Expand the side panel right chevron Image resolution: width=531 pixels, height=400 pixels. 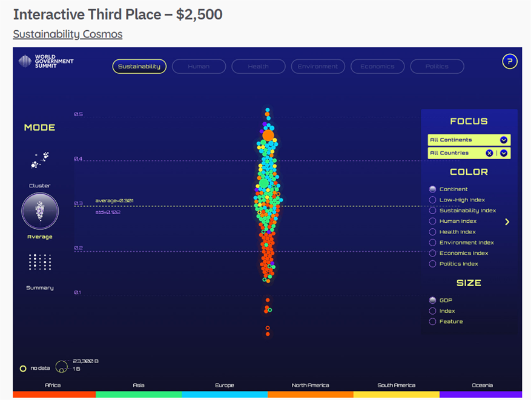pyautogui.click(x=507, y=222)
